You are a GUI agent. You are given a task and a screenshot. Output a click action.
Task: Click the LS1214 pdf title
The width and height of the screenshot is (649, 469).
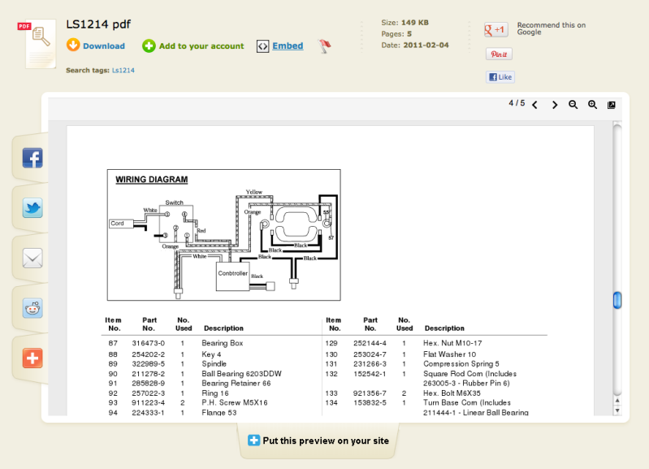[98, 25]
